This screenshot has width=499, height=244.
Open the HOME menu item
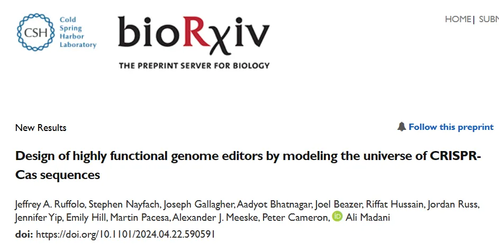click(x=458, y=19)
